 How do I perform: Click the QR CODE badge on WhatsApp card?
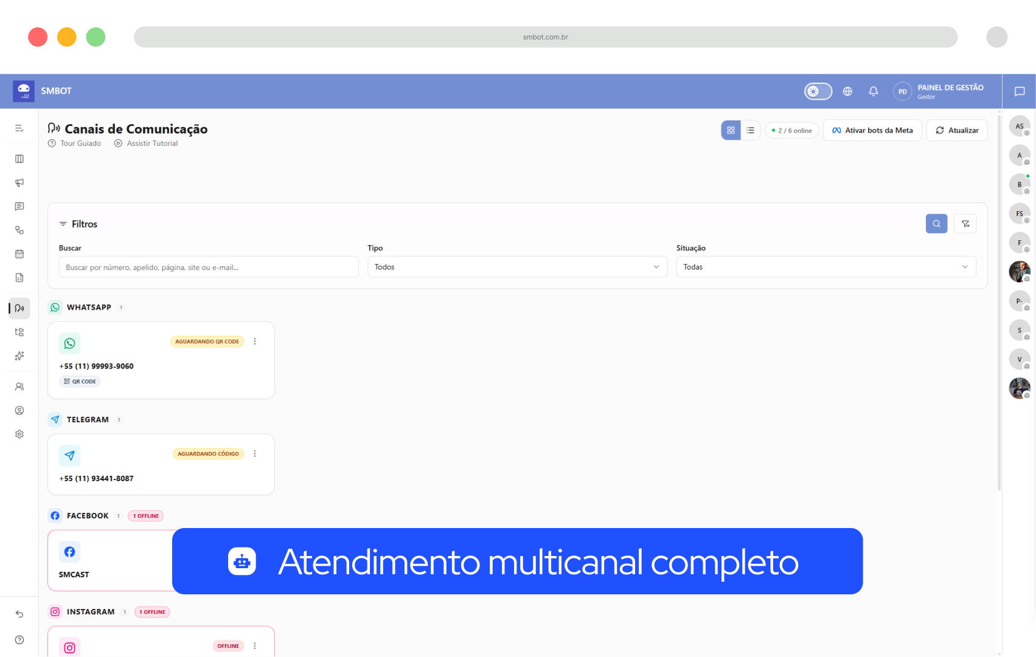[80, 381]
